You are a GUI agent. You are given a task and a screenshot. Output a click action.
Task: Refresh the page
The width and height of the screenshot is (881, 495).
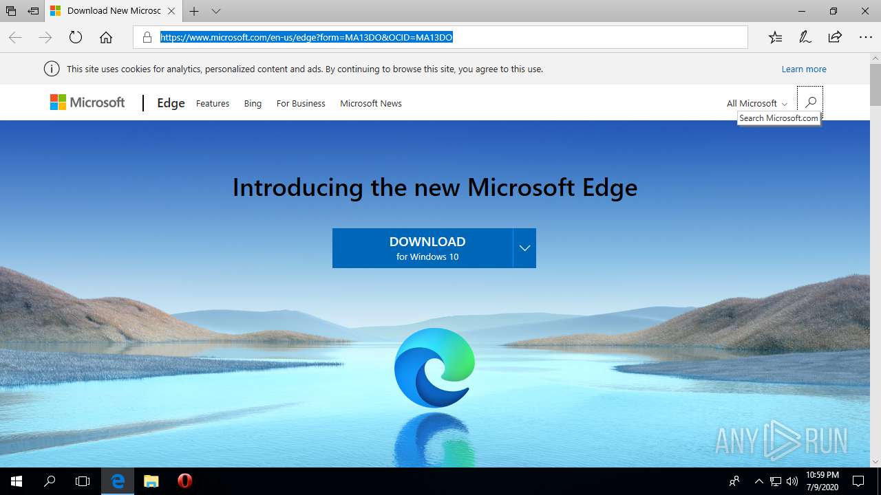pyautogui.click(x=76, y=37)
